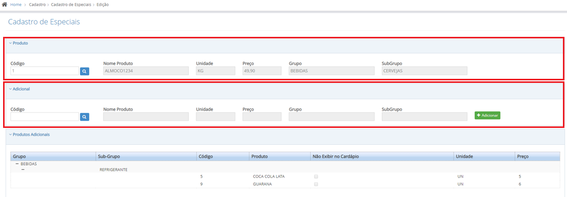This screenshot has height=197, width=567.
Task: Click the Home house icon in breadcrumb
Action: coord(5,5)
